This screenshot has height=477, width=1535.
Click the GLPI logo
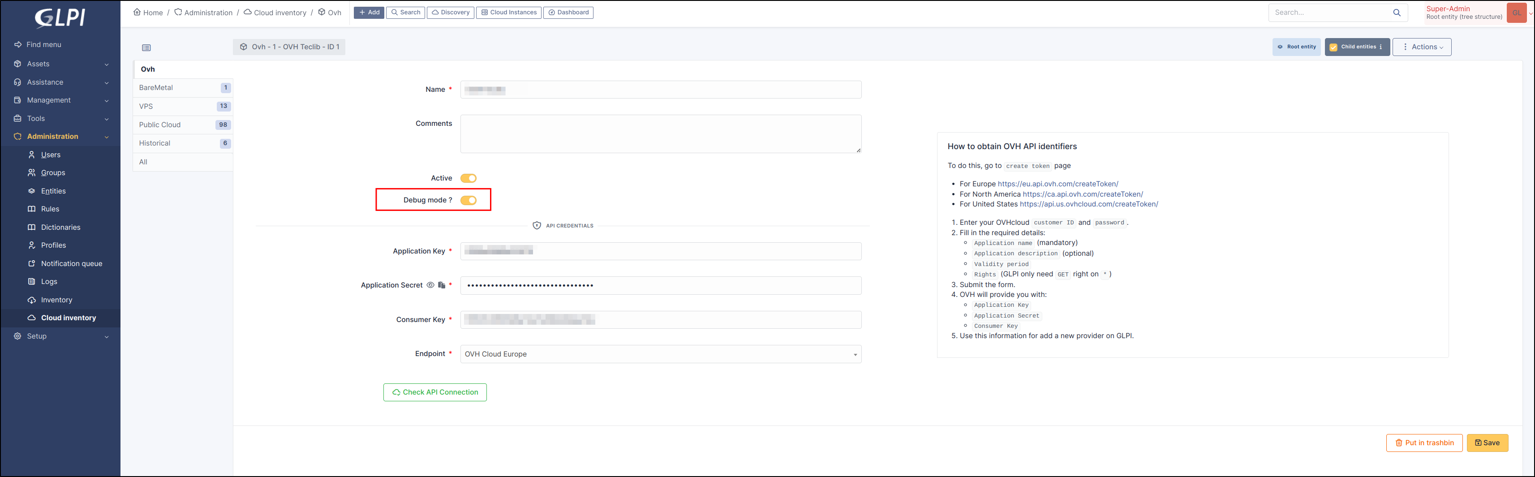pyautogui.click(x=60, y=18)
